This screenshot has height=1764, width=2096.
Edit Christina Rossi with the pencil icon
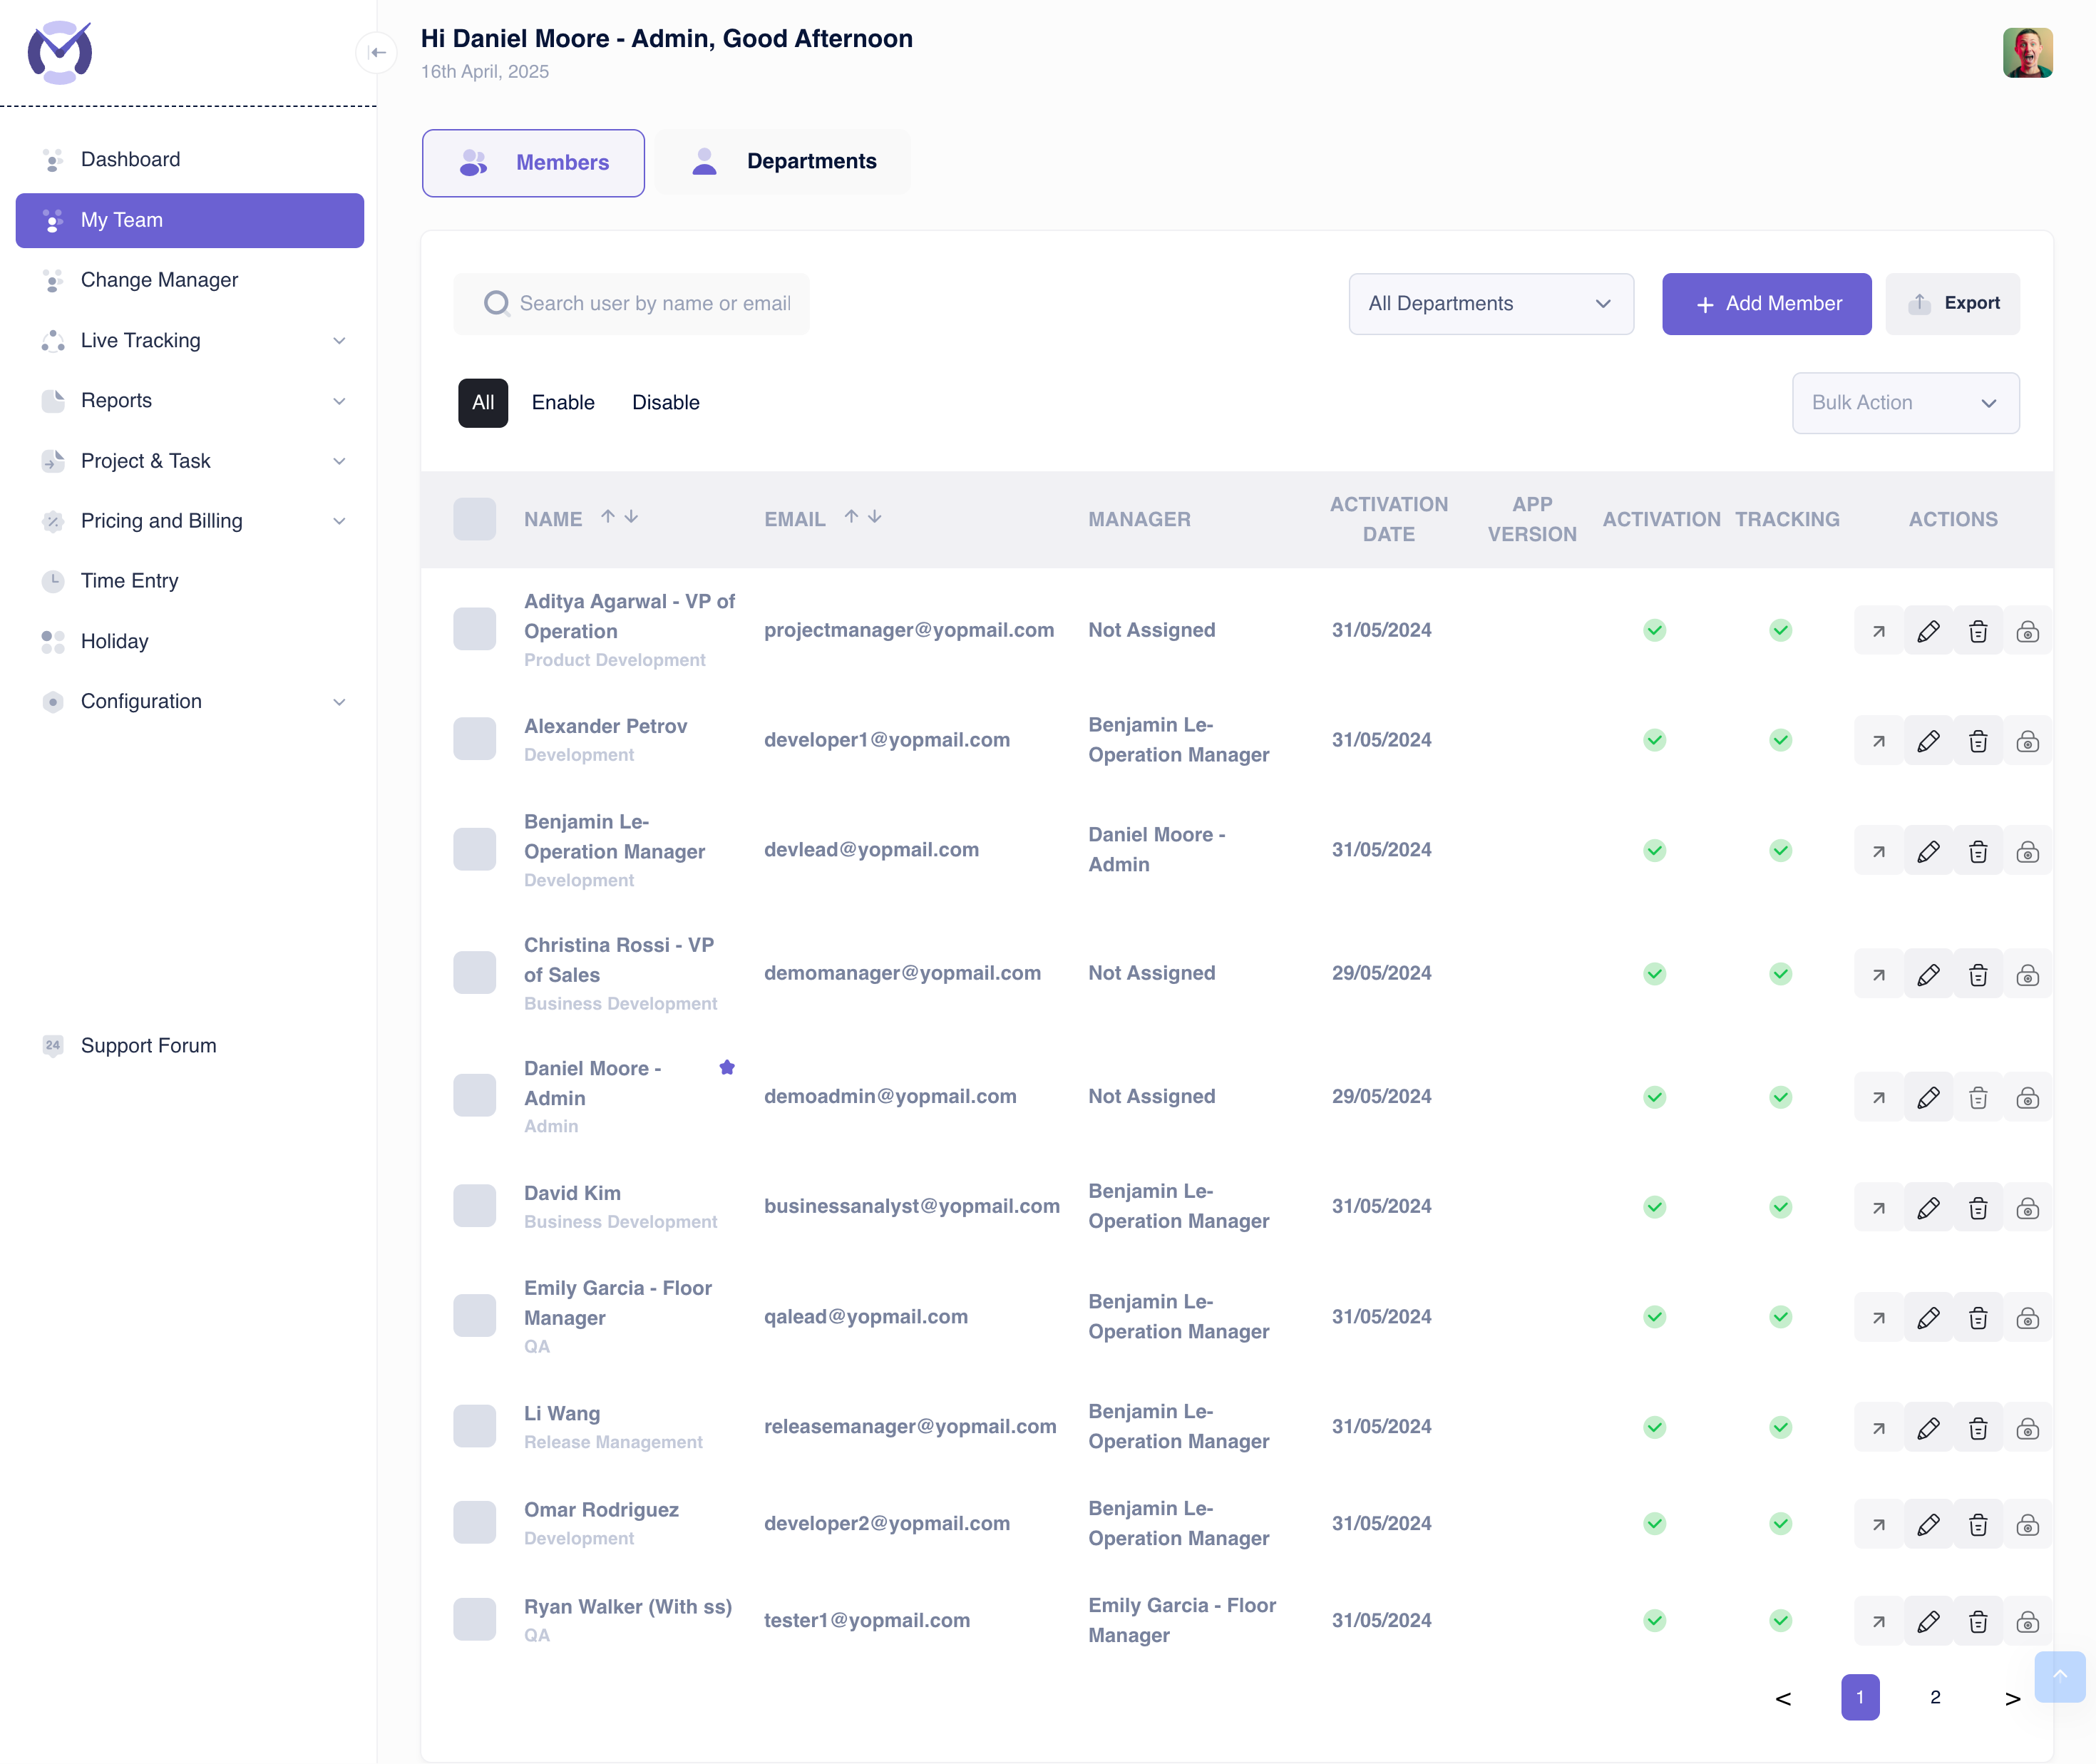pyautogui.click(x=1928, y=974)
